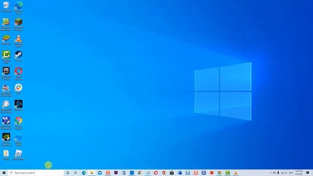Open Cortana from the taskbar
313x176 pixels.
pos(67,173)
